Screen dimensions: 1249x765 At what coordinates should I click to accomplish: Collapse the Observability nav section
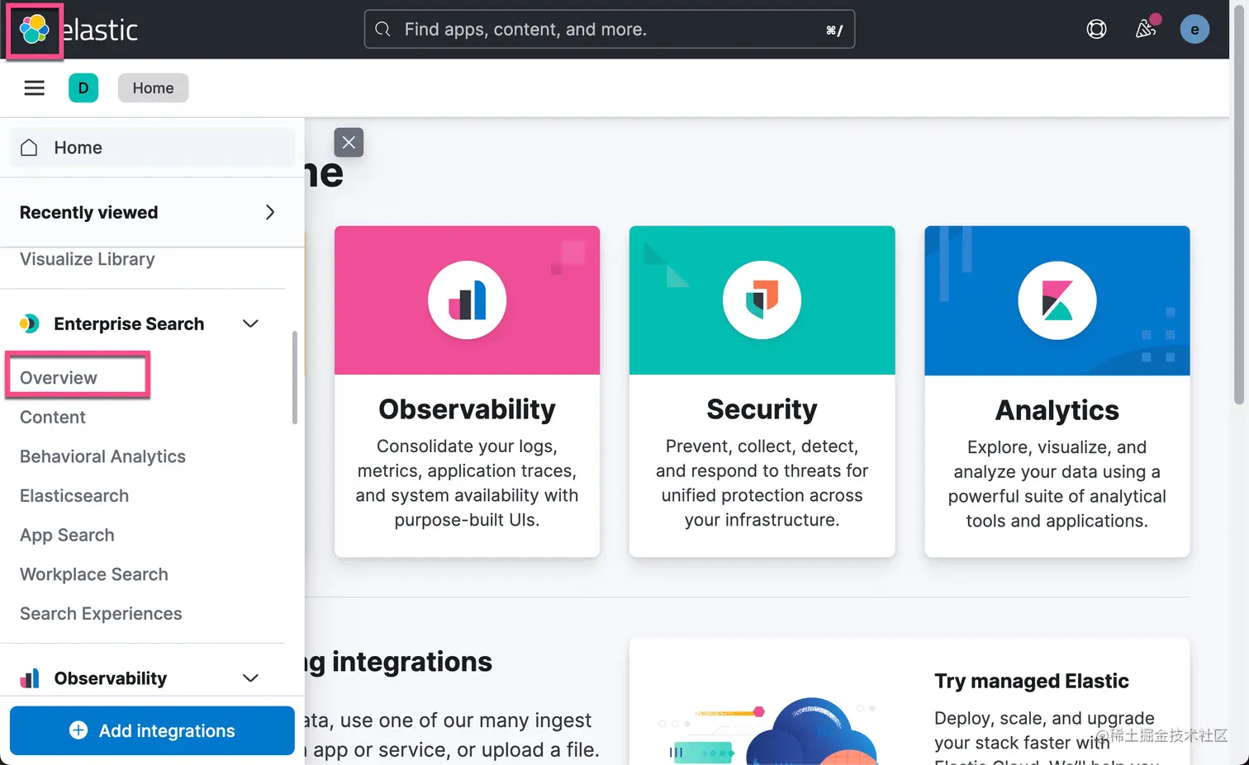tap(250, 678)
